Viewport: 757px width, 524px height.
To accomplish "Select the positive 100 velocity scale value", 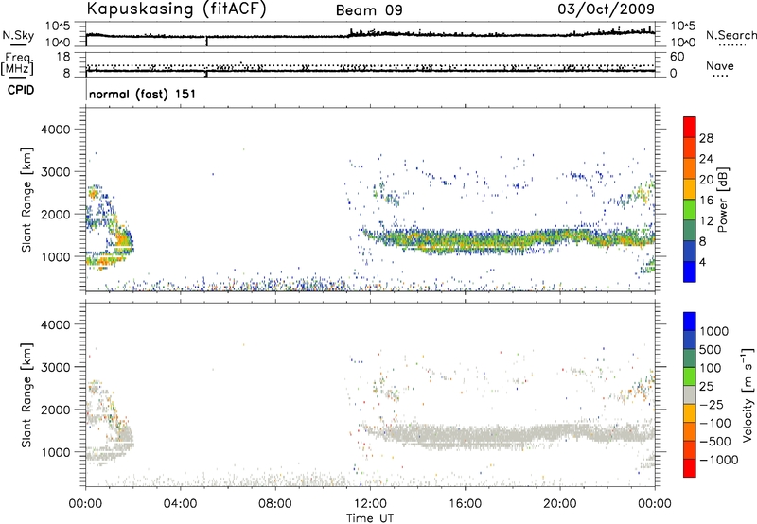I will [711, 368].
